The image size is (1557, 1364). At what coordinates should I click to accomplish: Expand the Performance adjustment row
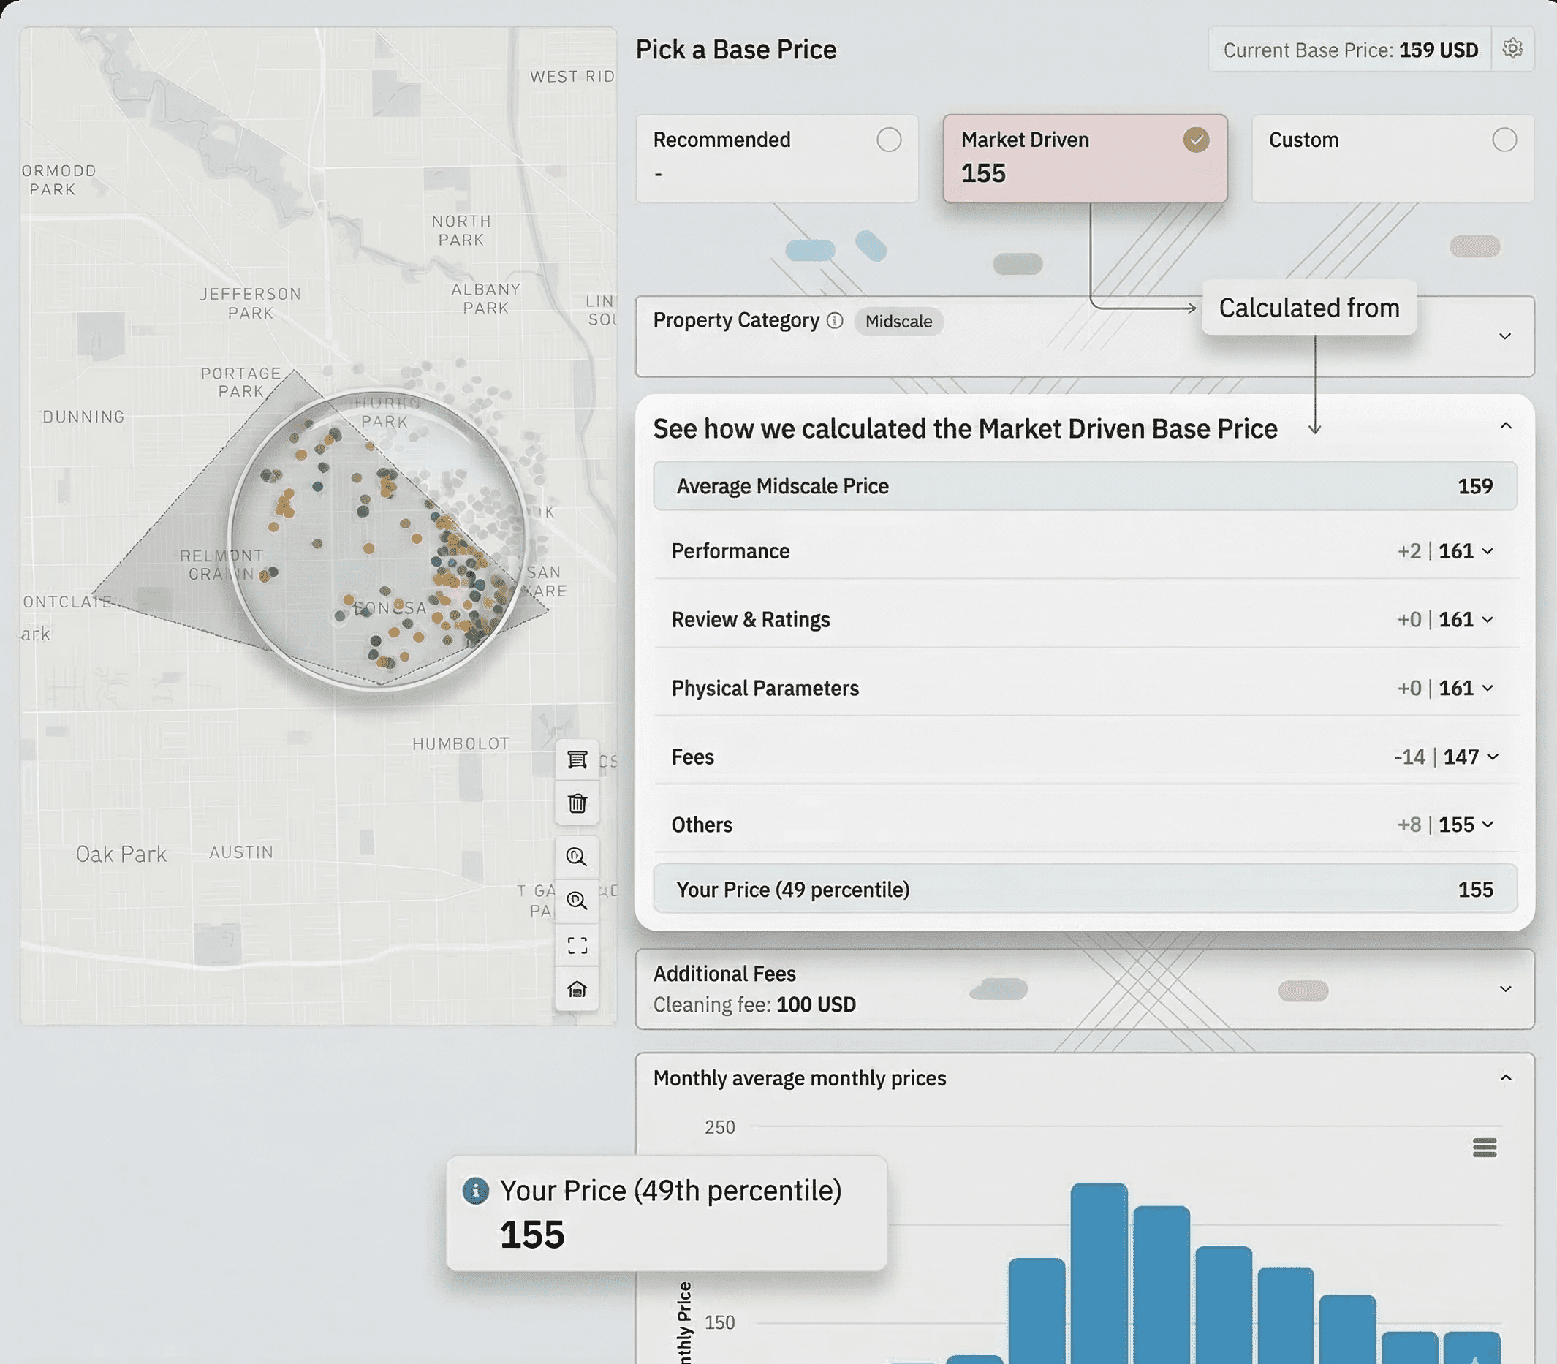[1488, 551]
